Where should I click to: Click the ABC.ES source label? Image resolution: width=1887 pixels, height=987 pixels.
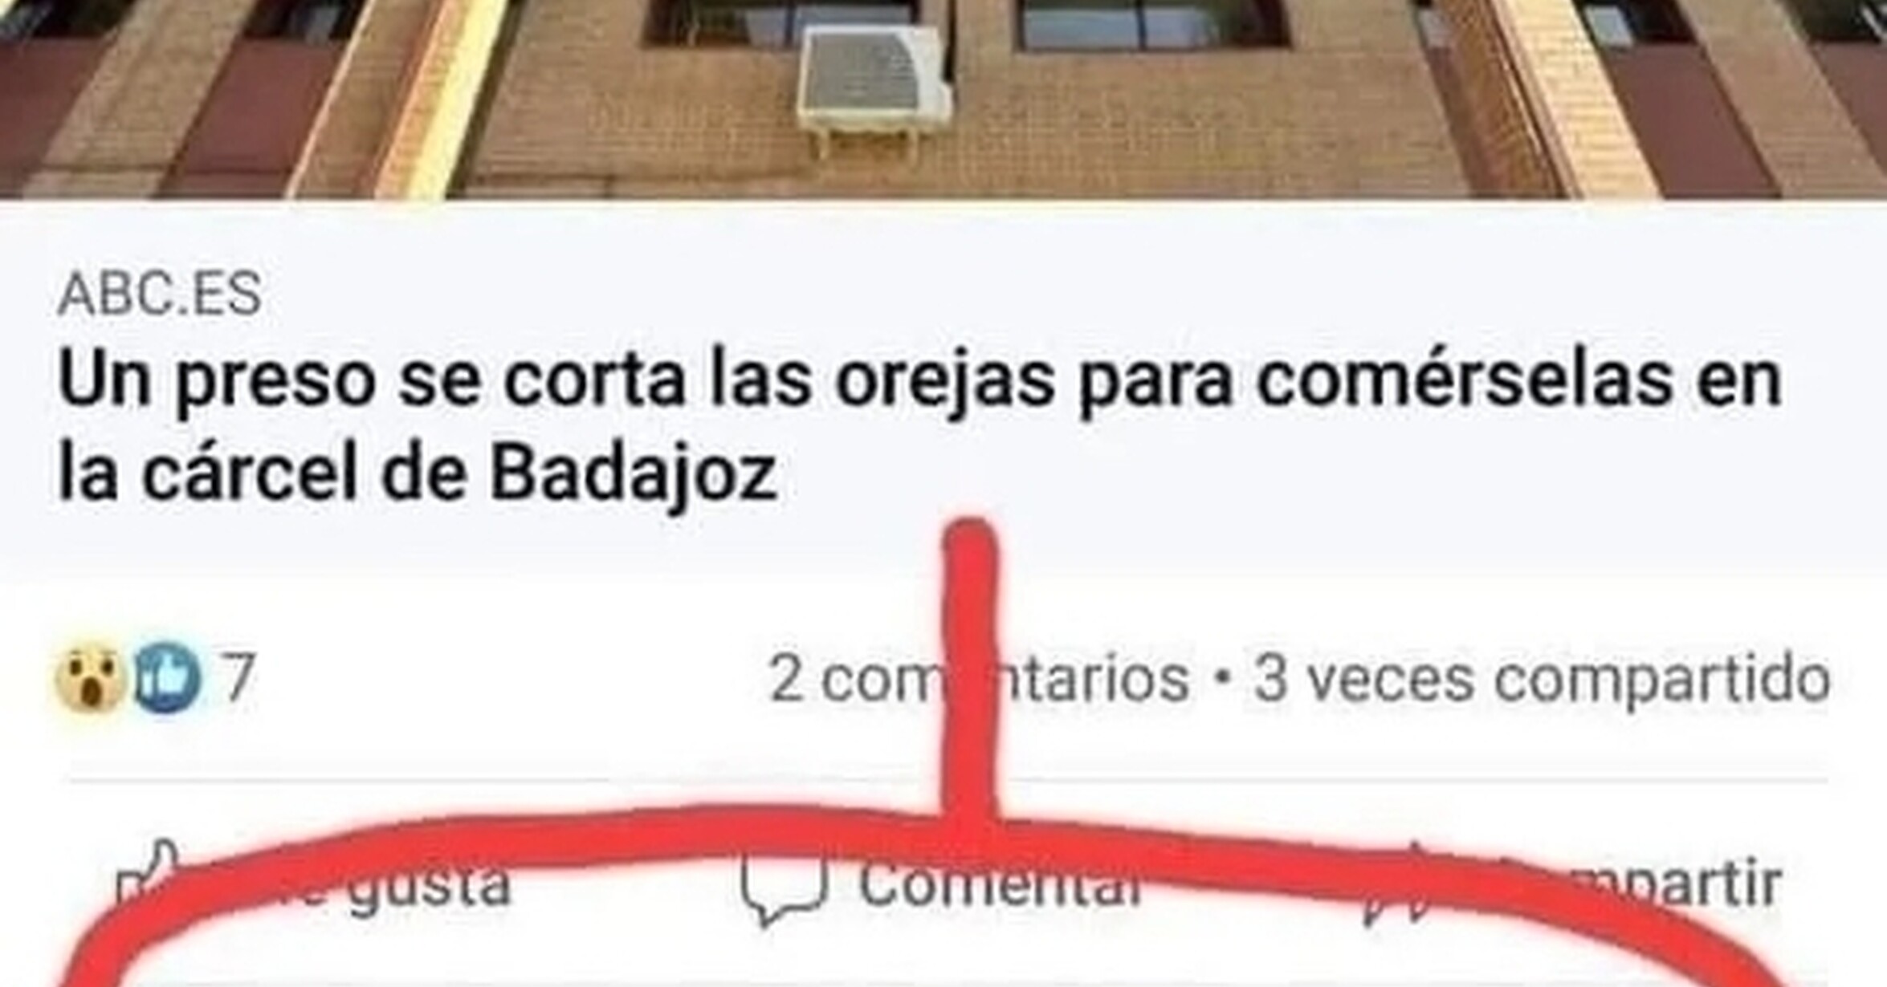tap(160, 294)
